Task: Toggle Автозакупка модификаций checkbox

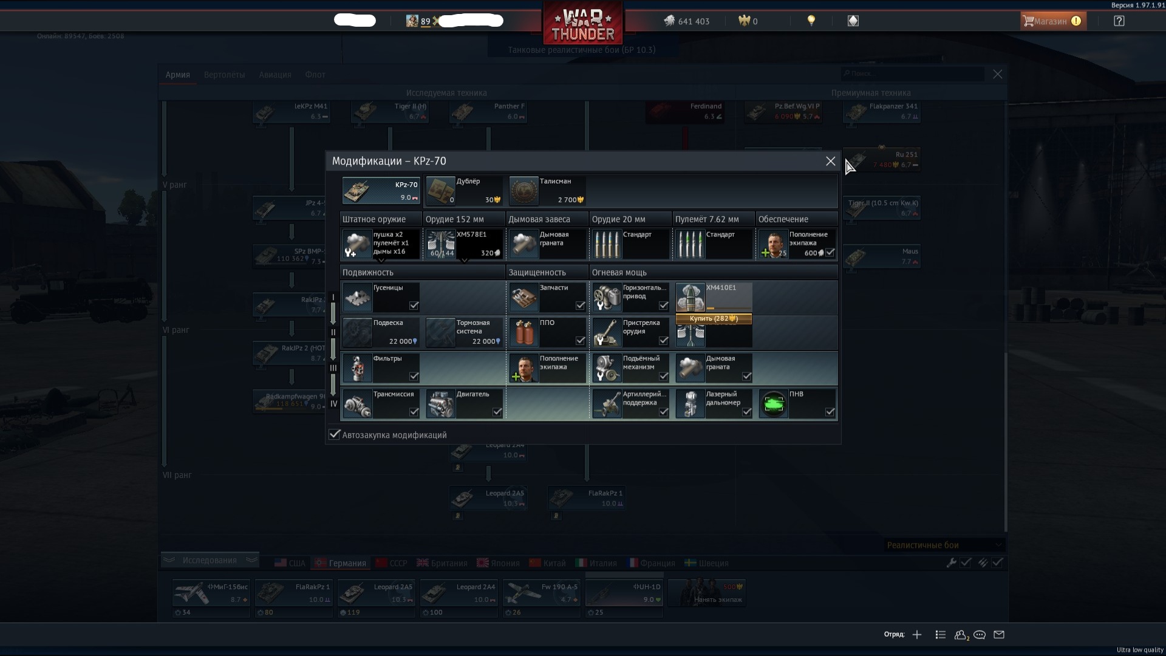Action: pos(335,434)
